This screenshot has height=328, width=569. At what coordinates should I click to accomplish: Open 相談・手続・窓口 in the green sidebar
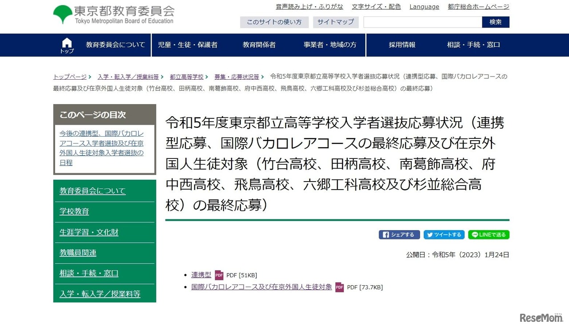(x=89, y=273)
